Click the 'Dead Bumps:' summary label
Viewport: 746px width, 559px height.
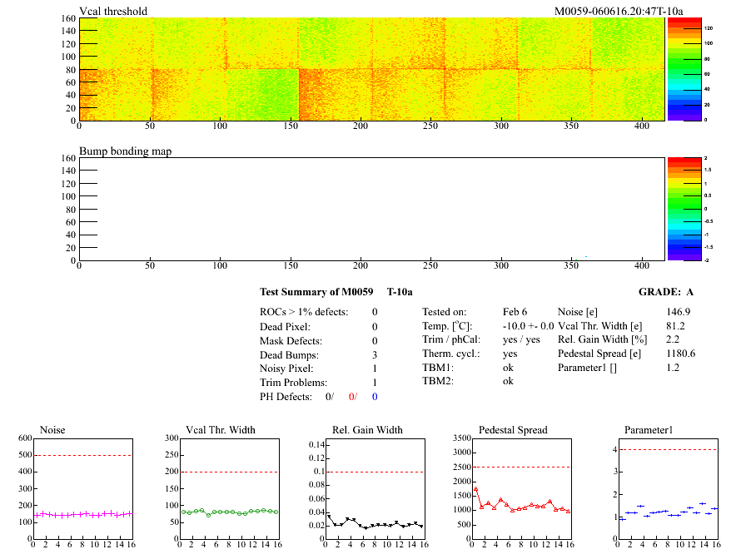(x=288, y=354)
